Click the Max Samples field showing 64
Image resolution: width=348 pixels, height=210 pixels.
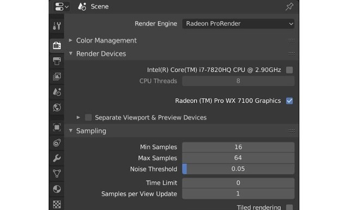pyautogui.click(x=238, y=158)
